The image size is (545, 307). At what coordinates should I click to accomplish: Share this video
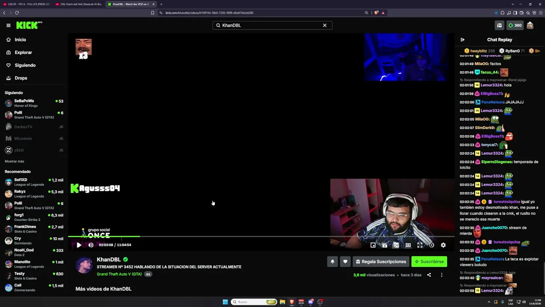point(429,275)
